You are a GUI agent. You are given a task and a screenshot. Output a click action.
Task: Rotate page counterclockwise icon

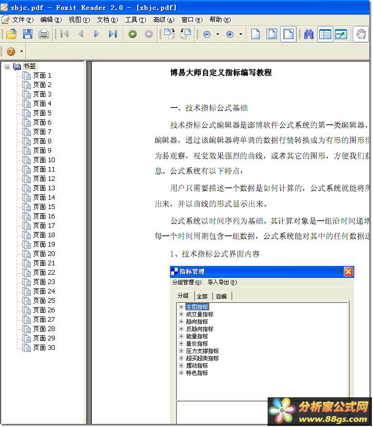[186, 34]
